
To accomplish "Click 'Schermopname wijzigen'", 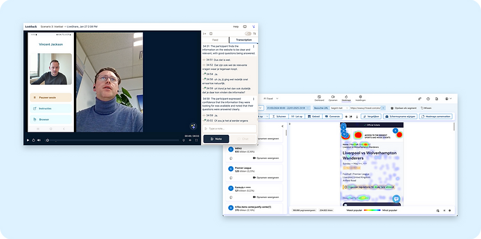I will tap(400, 117).
